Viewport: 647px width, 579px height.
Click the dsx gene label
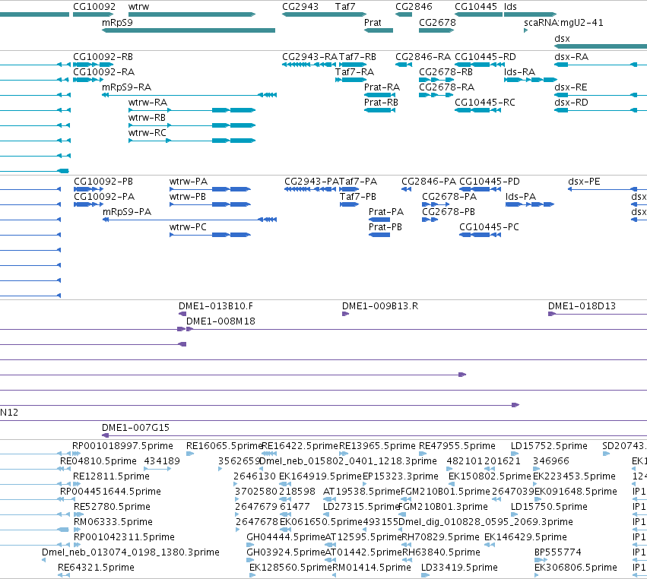click(x=562, y=38)
